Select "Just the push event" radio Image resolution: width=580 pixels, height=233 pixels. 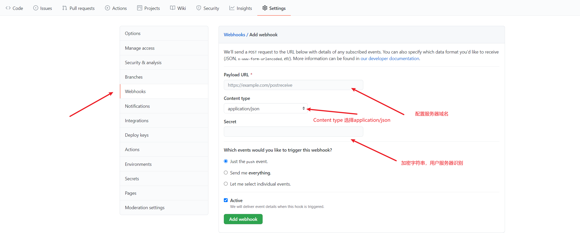tap(226, 161)
